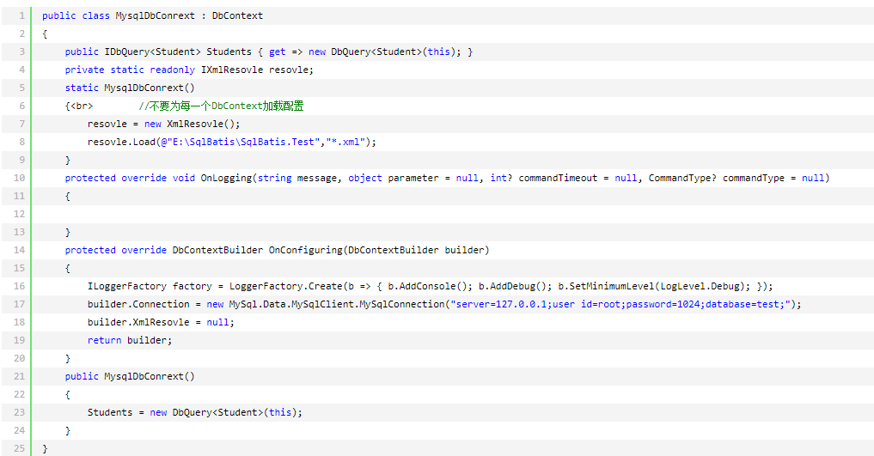Click class name MysqlDbConrext on line 1
The height and width of the screenshot is (456, 874).
pos(155,15)
